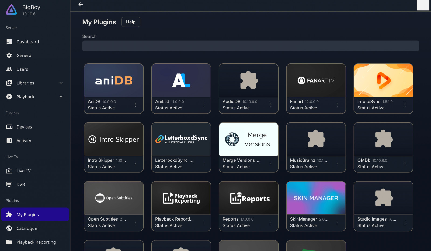Open General settings gear icon
431x251 pixels.
9,55
